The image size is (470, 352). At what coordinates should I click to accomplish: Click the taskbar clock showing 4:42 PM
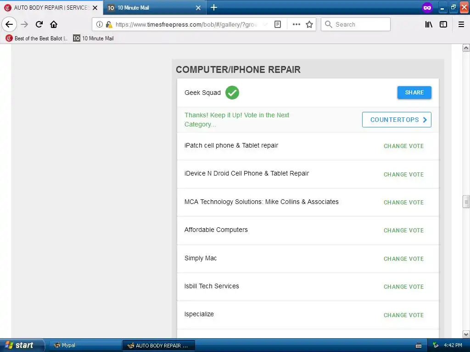click(453, 345)
